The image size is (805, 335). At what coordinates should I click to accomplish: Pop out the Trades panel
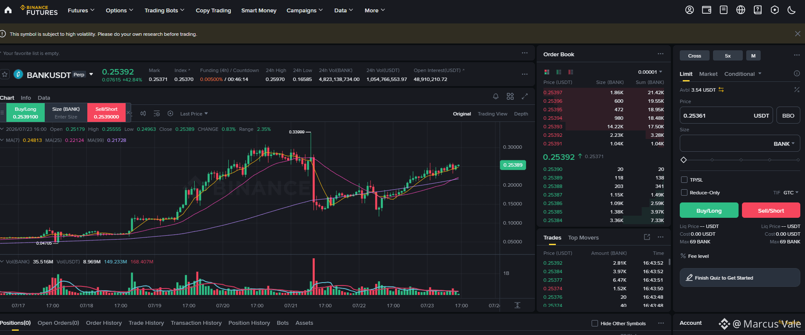click(647, 237)
